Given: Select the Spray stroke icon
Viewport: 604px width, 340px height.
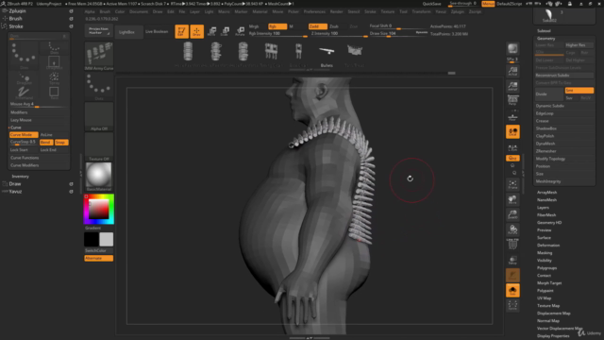Looking at the screenshot, I should tap(54, 77).
